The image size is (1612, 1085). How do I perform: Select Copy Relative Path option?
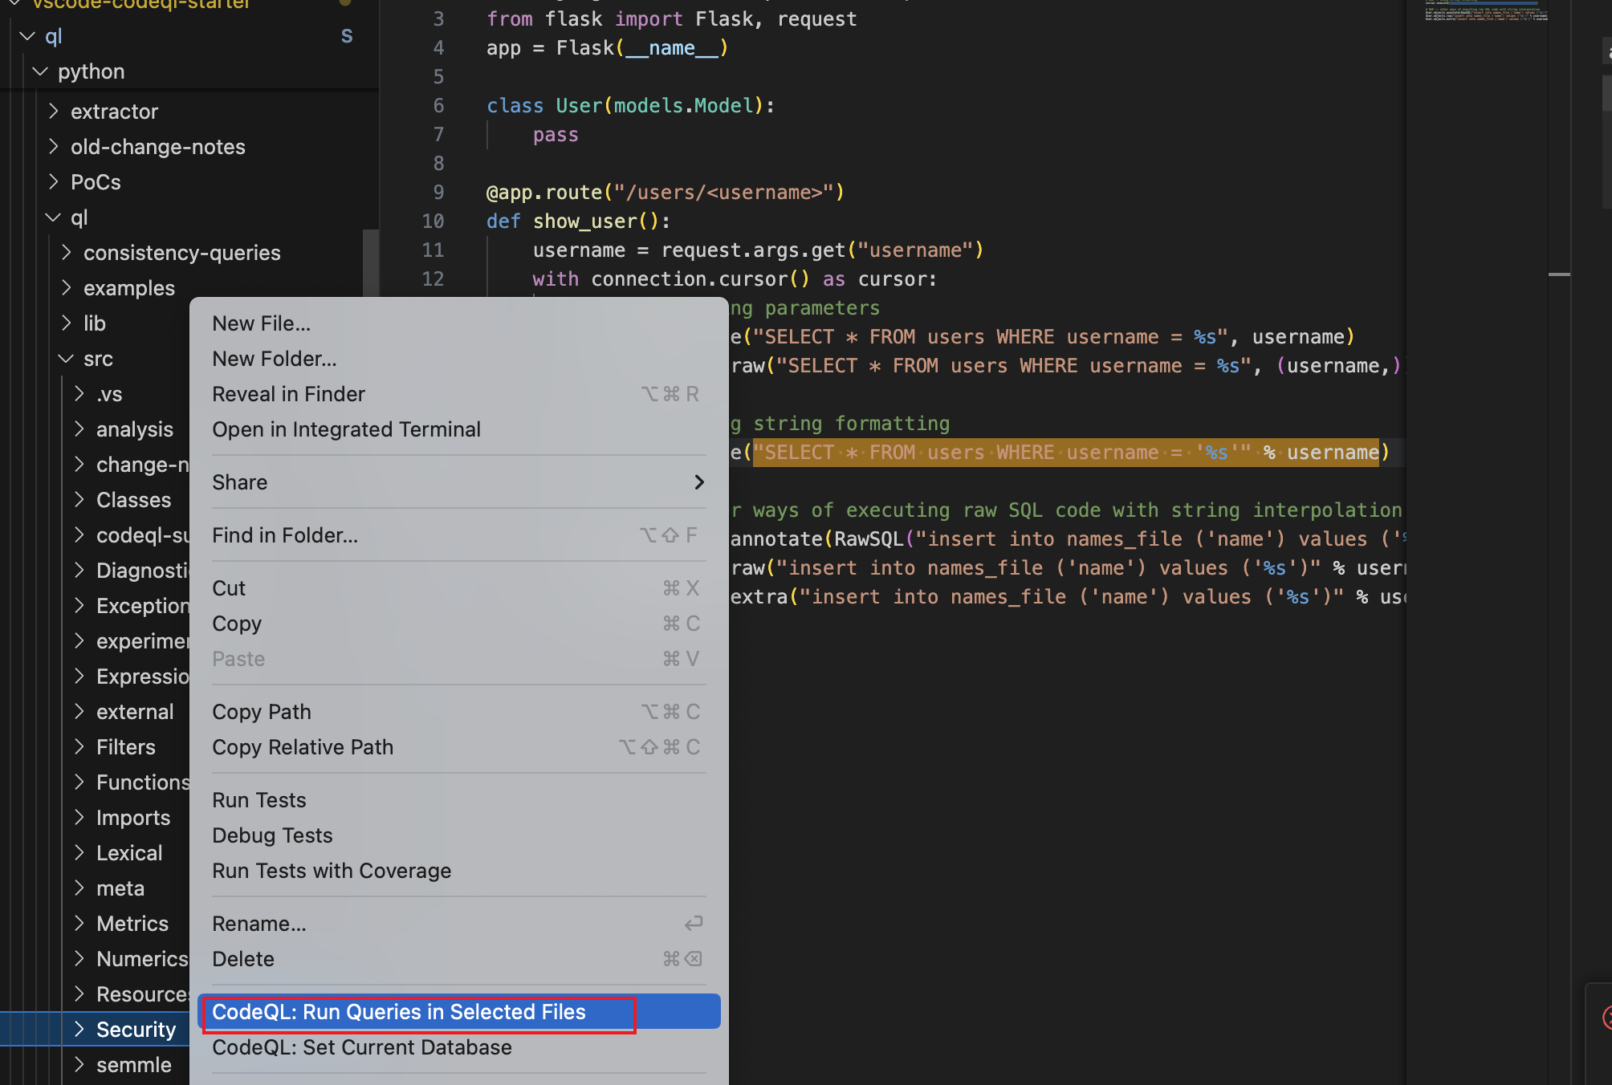tap(303, 747)
